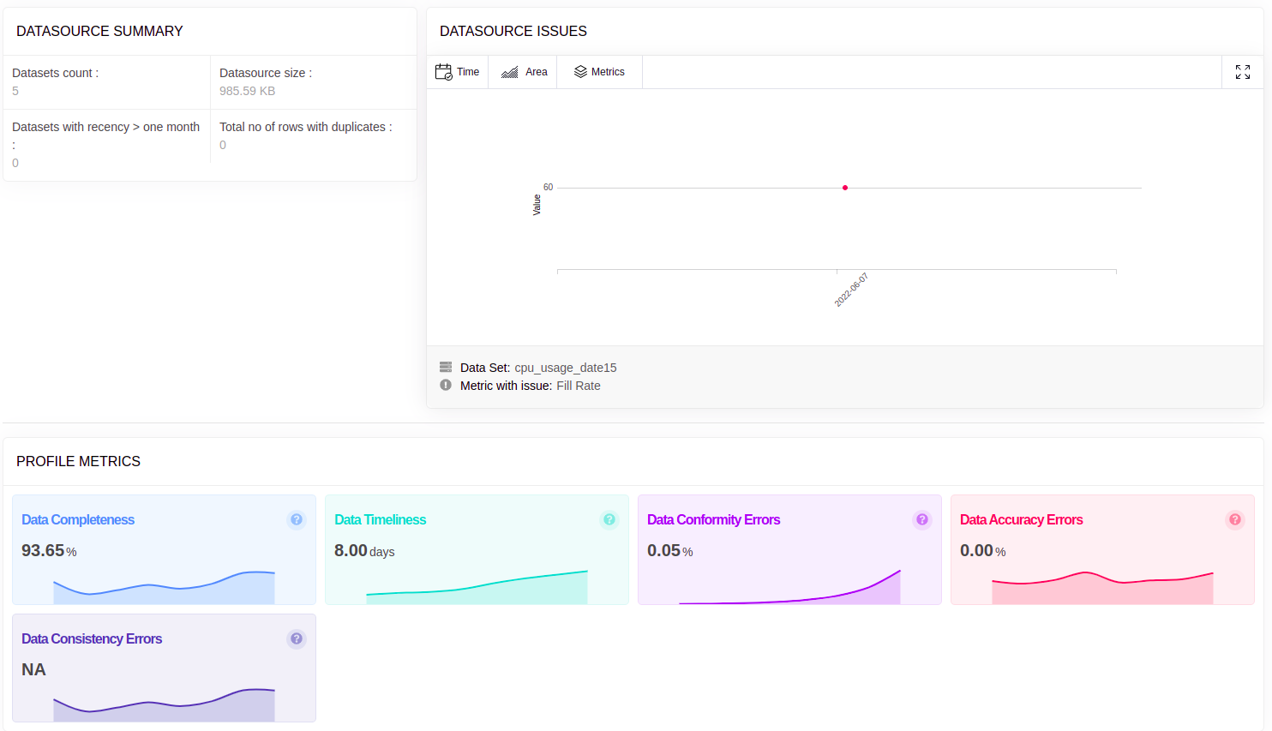The image size is (1272, 731).
Task: Click the database icon before Data Set label
Action: (x=445, y=367)
